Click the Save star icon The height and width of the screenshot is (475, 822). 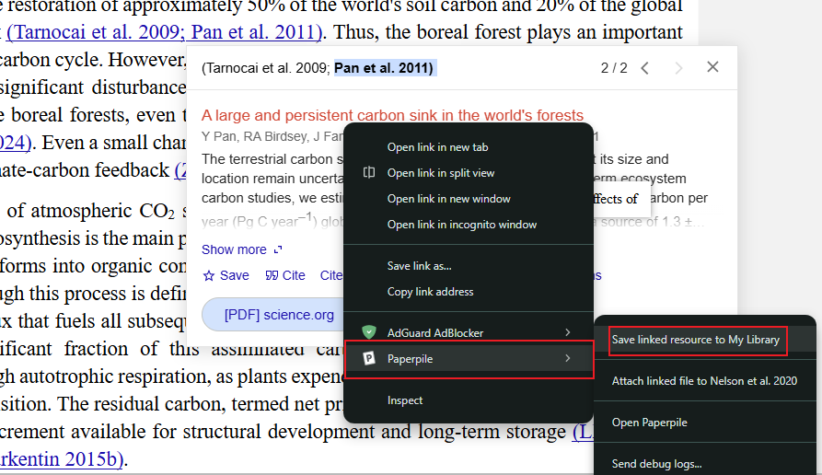tap(209, 275)
